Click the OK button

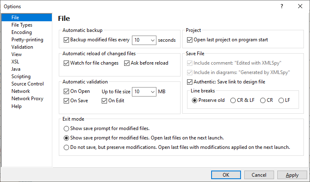click(x=226, y=175)
